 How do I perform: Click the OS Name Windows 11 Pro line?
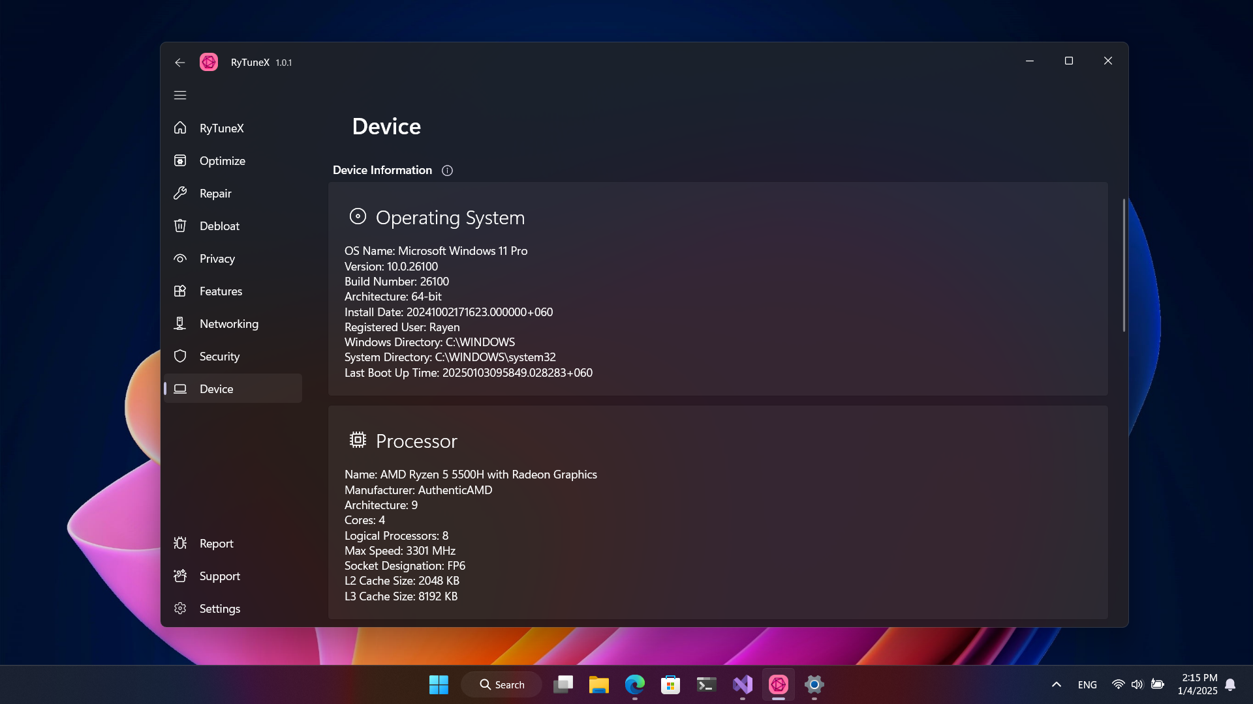click(x=436, y=251)
